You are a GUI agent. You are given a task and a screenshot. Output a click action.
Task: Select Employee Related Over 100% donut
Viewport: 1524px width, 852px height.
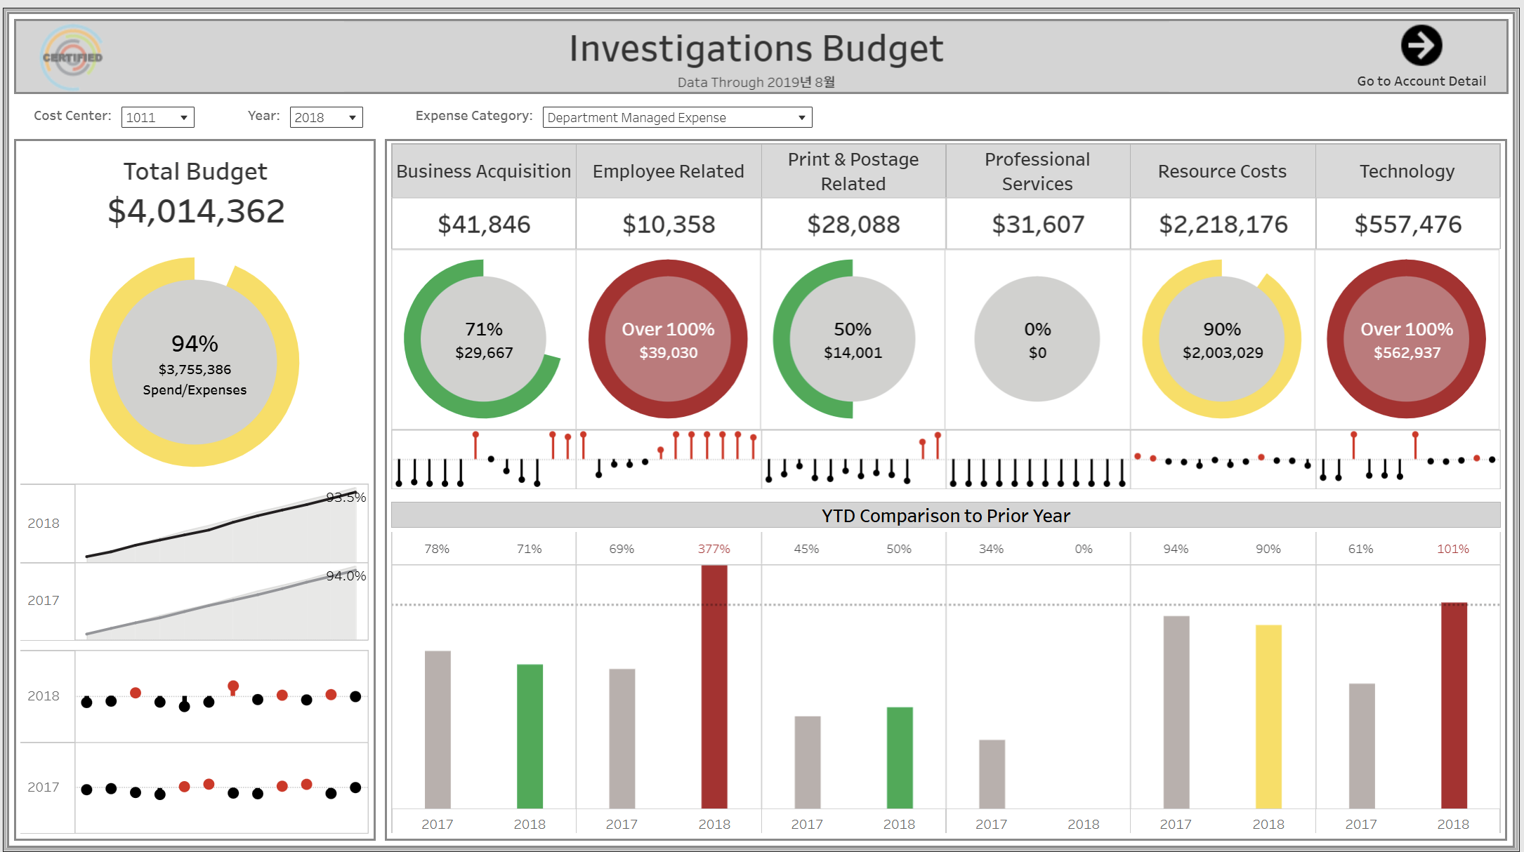point(668,339)
